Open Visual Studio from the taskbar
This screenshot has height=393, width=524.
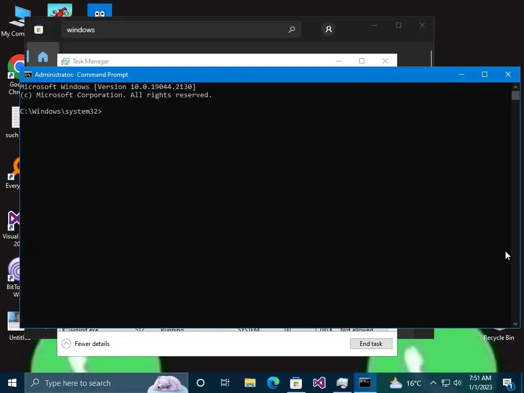click(x=319, y=383)
